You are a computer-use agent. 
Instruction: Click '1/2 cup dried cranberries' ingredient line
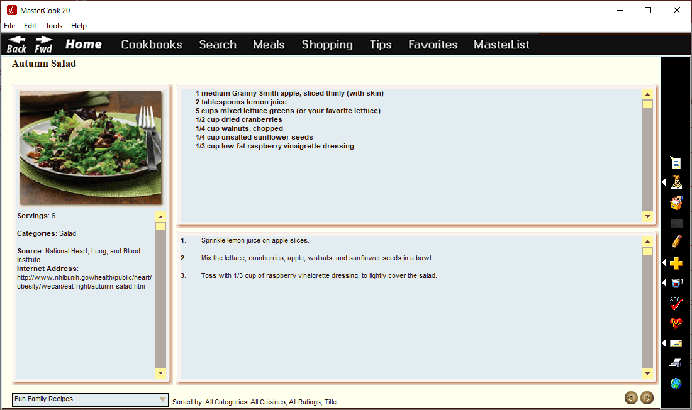pos(239,119)
